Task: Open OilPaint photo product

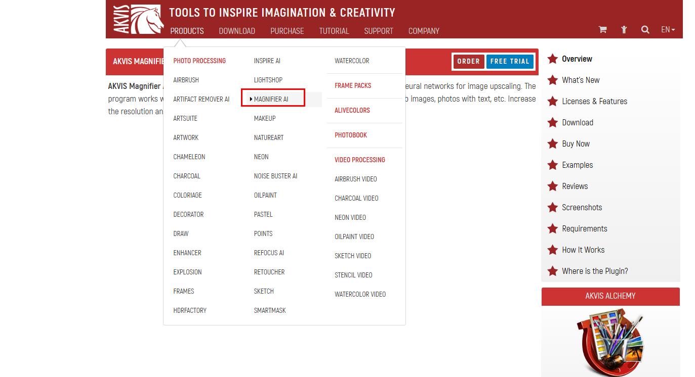Action: point(265,195)
